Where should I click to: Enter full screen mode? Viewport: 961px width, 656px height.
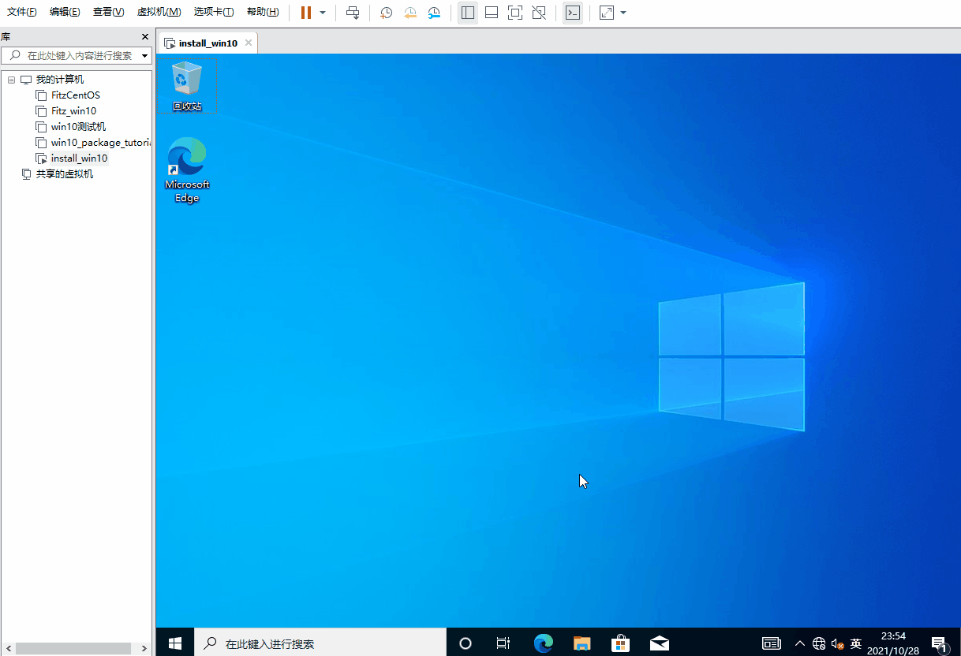[x=515, y=13]
